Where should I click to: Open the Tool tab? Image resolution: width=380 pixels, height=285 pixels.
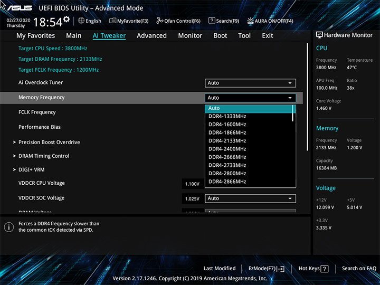tap(244, 36)
